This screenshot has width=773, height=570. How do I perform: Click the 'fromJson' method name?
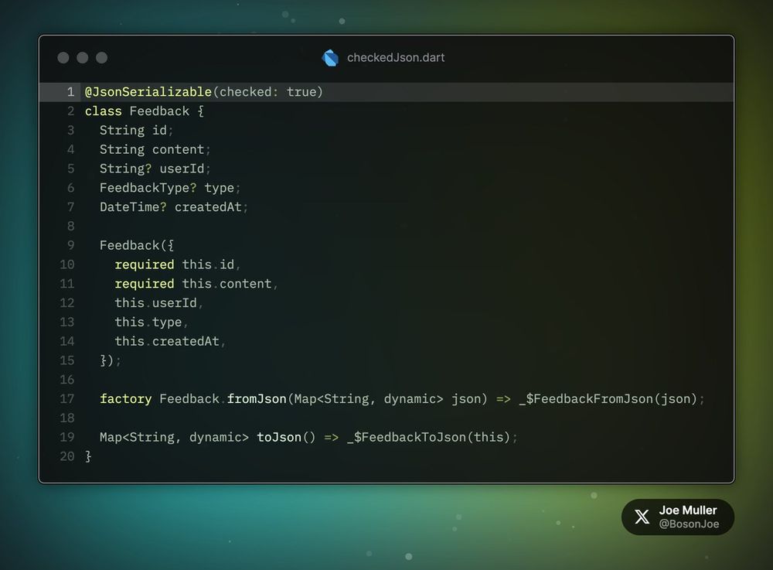pos(257,399)
